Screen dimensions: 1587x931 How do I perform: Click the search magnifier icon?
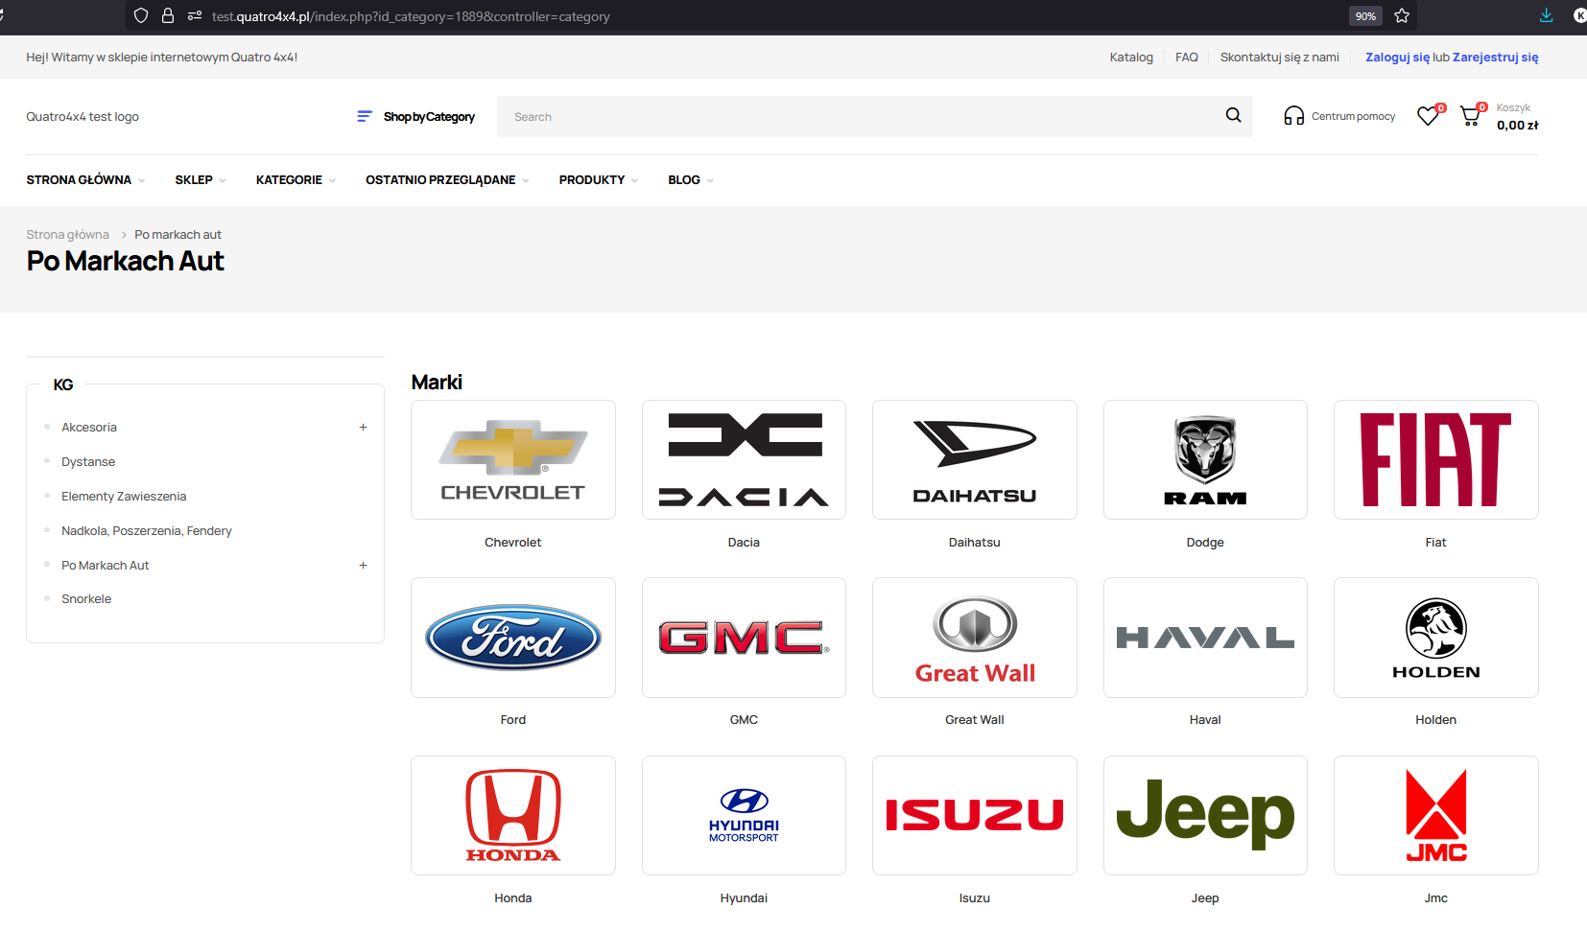(x=1233, y=115)
